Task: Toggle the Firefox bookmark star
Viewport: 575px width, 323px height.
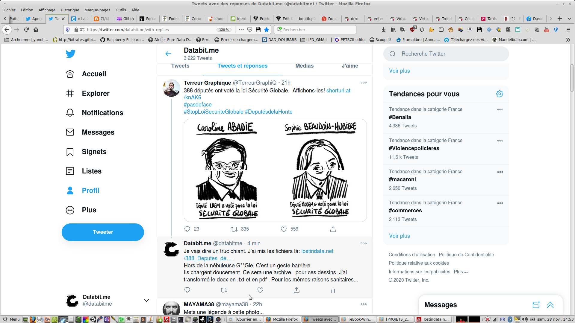Action: 267,30
